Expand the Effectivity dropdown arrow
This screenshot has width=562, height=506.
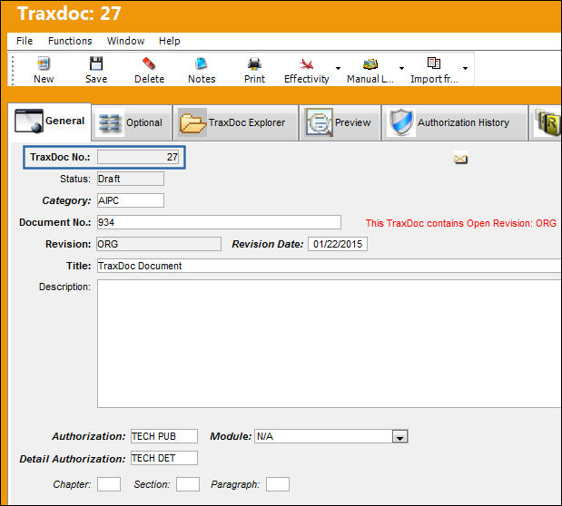(x=338, y=68)
